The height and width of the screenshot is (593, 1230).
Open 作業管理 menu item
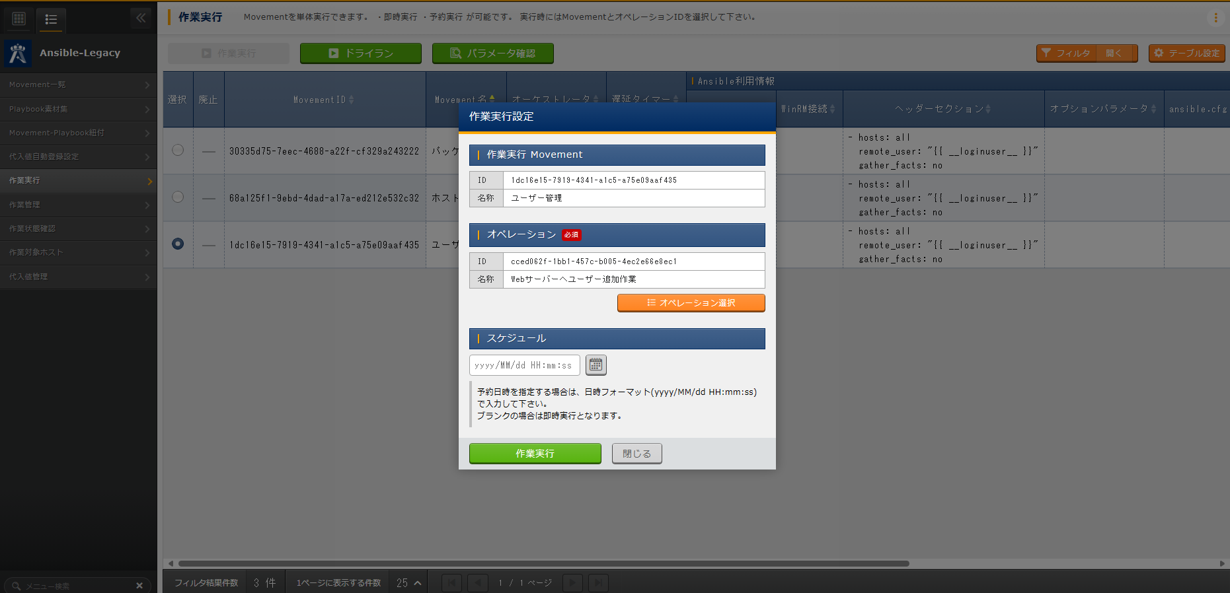[78, 205]
